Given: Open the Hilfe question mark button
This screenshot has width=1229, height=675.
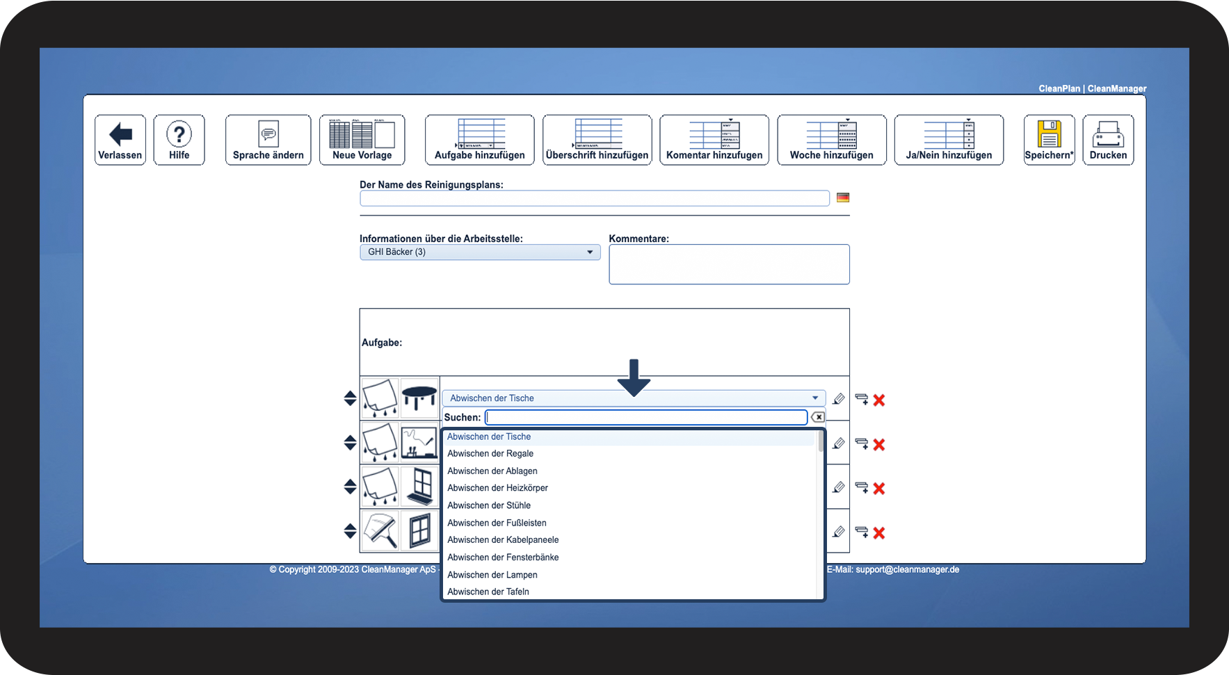Looking at the screenshot, I should coord(179,140).
